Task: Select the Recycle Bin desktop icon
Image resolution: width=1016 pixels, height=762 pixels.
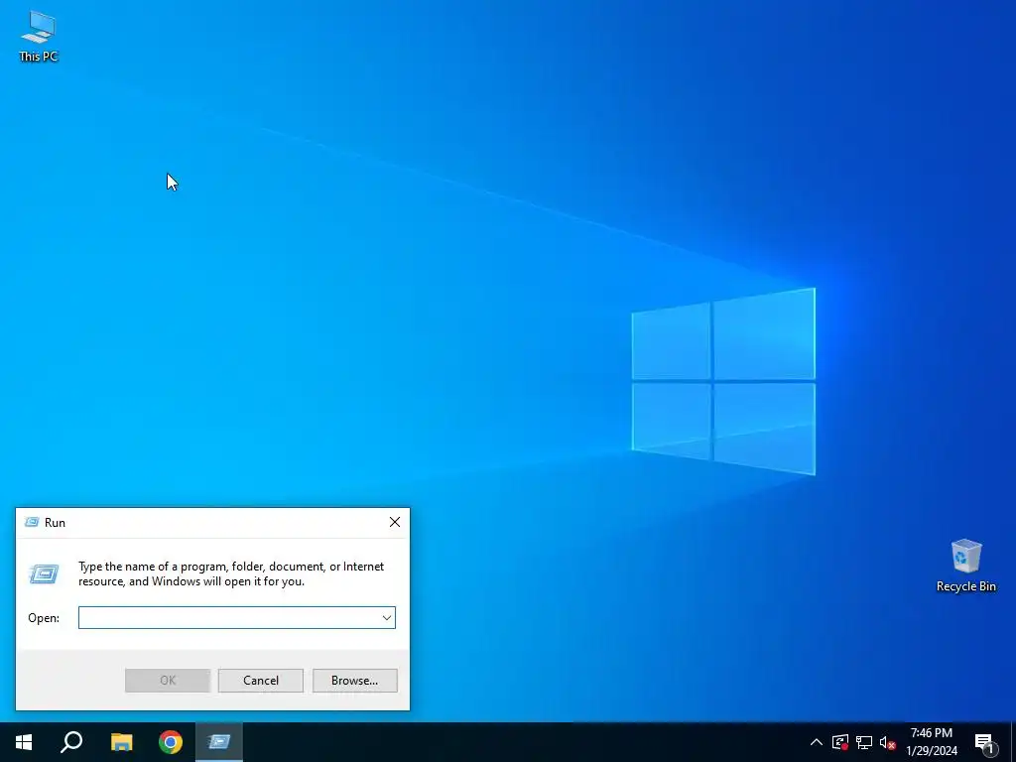Action: point(965,565)
